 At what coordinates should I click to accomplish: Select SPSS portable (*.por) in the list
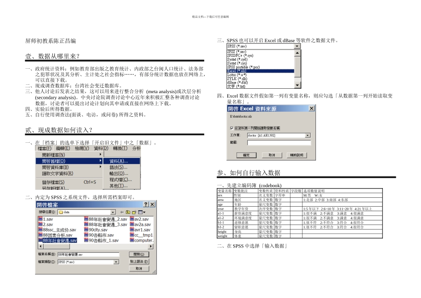[x=261, y=67]
